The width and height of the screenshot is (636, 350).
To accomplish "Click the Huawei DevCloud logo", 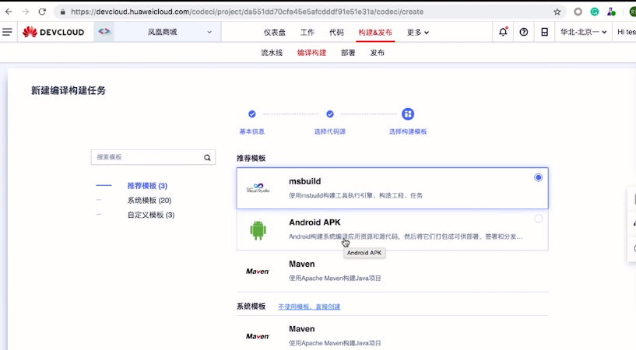I will (x=53, y=32).
